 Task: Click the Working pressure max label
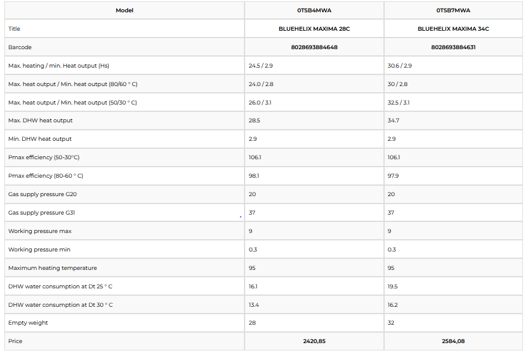(39, 231)
